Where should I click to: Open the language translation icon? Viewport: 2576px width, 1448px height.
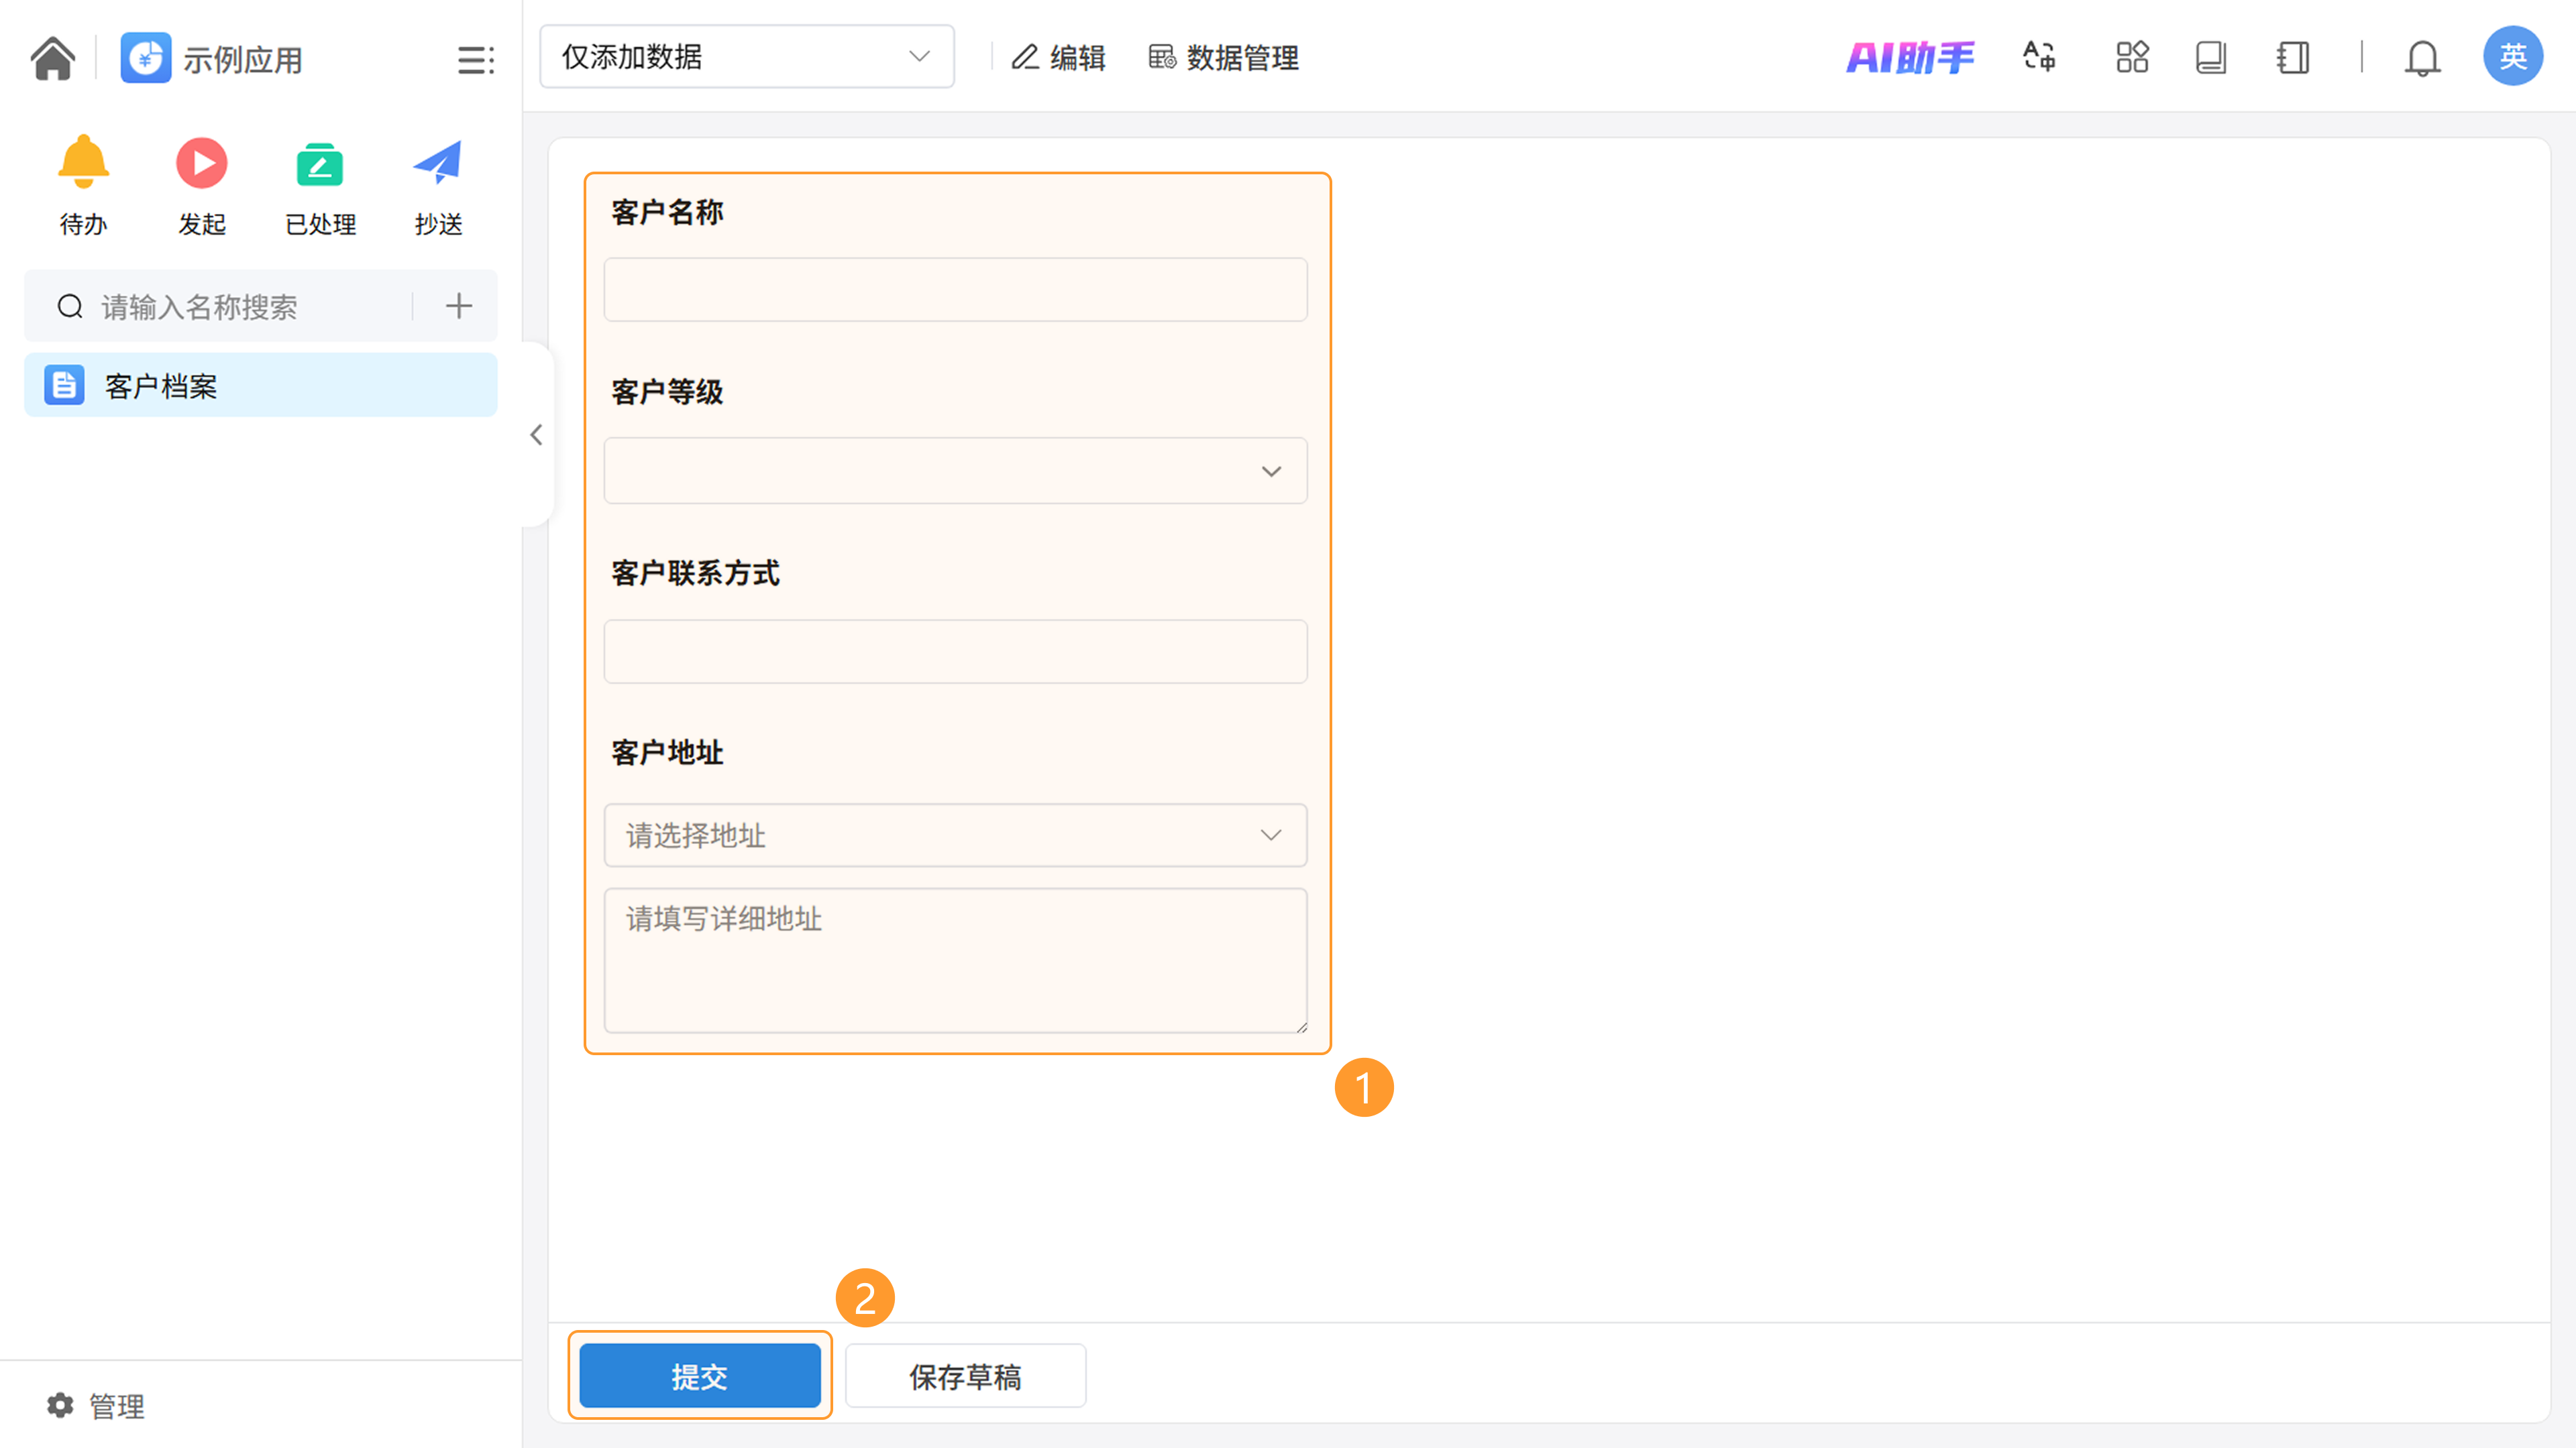2039,57
